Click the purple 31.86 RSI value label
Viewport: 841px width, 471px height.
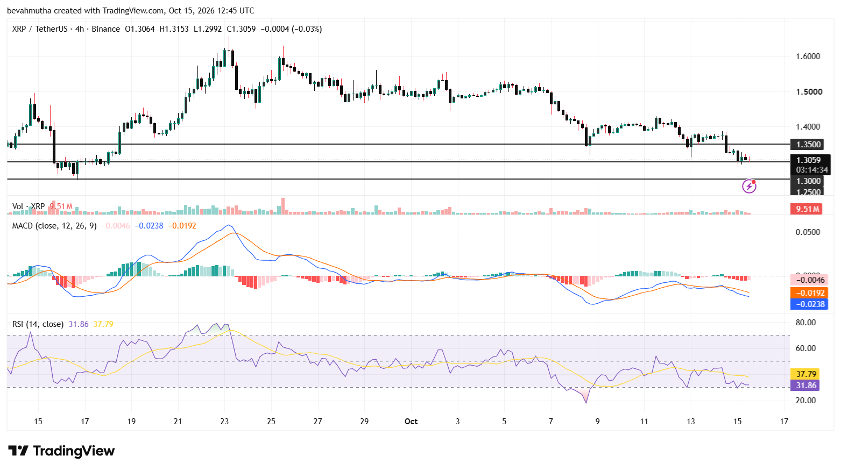805,386
